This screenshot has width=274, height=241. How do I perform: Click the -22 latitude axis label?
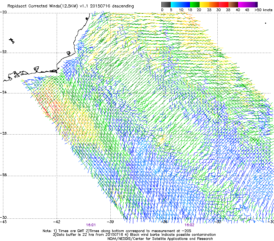pyautogui.click(x=3, y=52)
